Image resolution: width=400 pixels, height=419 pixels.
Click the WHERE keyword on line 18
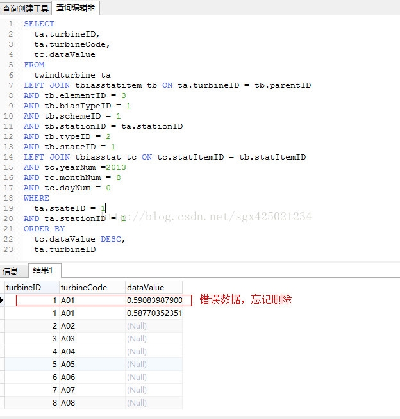coord(37,198)
